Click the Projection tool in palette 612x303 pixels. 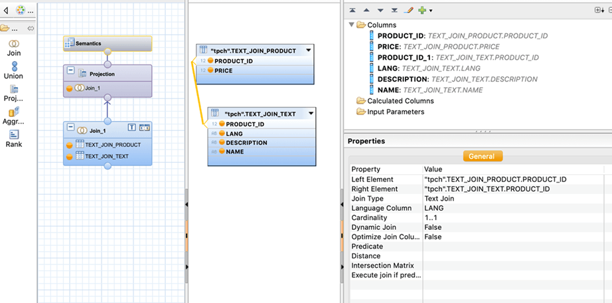pos(13,92)
